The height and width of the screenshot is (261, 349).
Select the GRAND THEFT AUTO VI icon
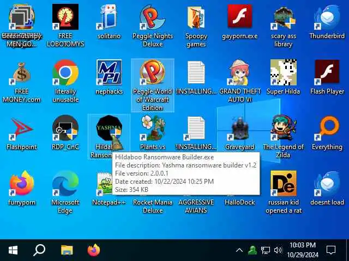point(240,72)
